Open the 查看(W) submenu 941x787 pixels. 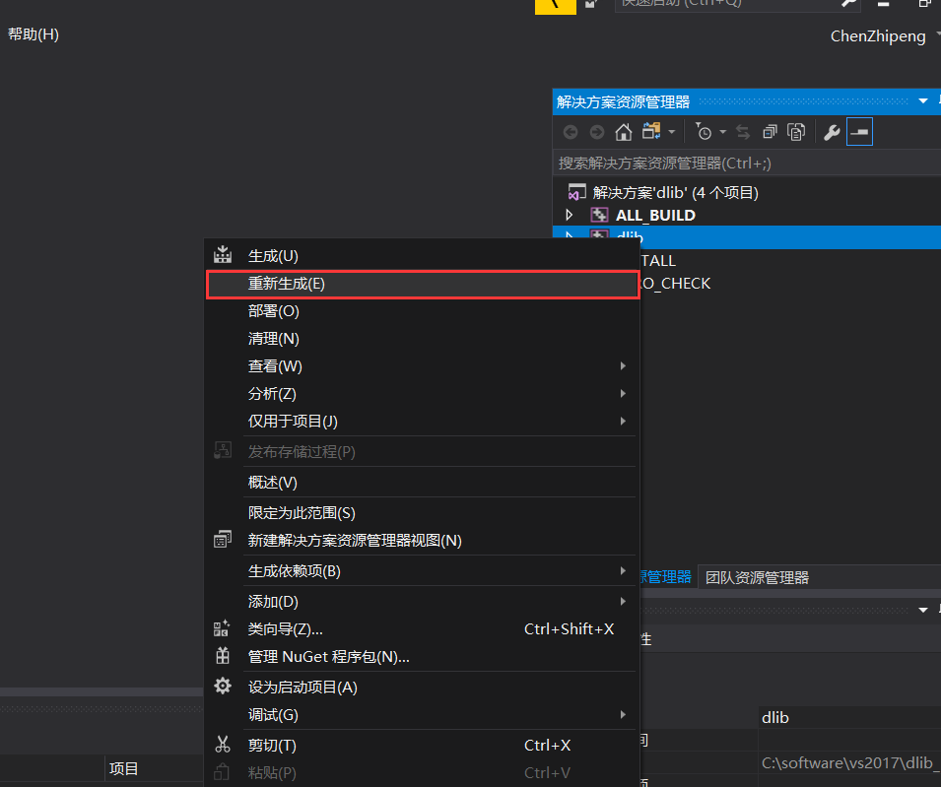tap(422, 366)
